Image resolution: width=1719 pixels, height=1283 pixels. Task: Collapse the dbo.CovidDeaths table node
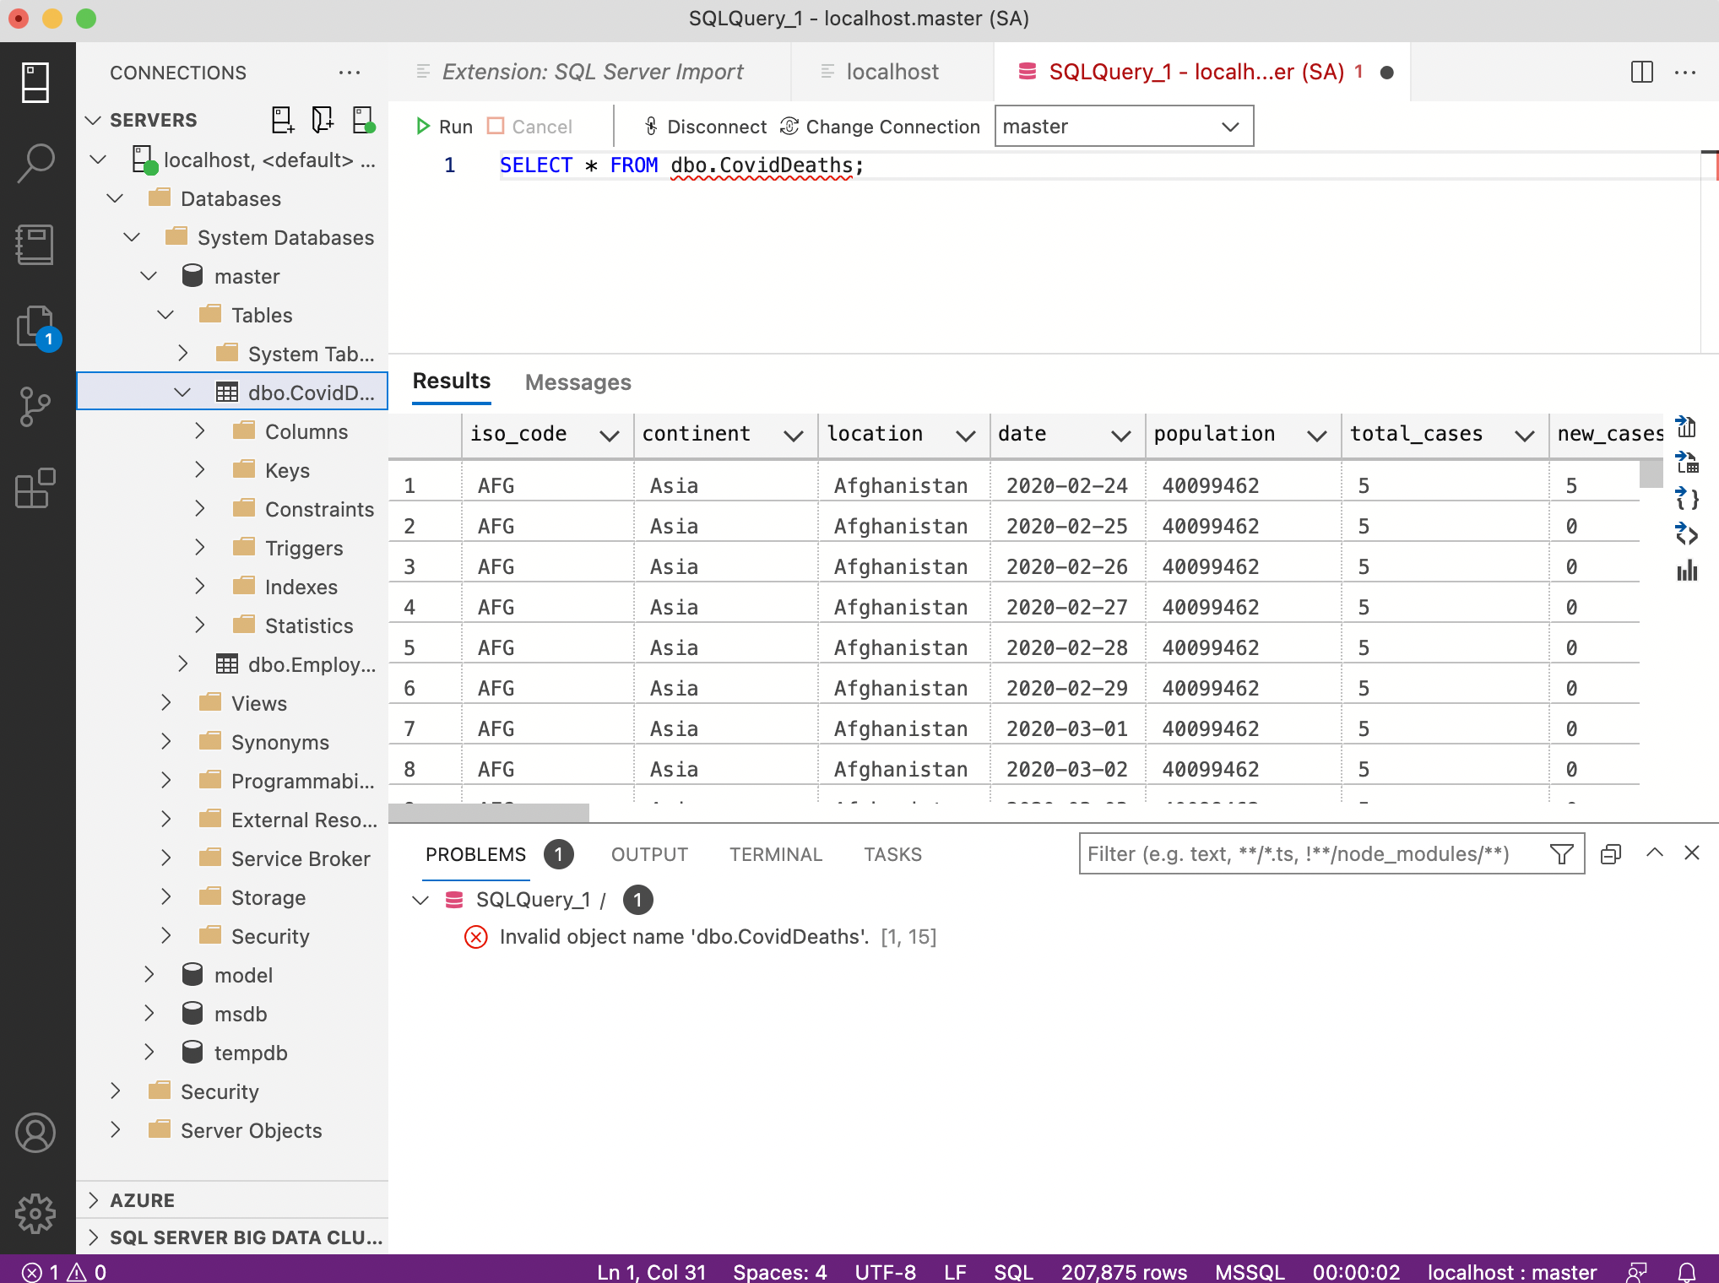pyautogui.click(x=182, y=392)
